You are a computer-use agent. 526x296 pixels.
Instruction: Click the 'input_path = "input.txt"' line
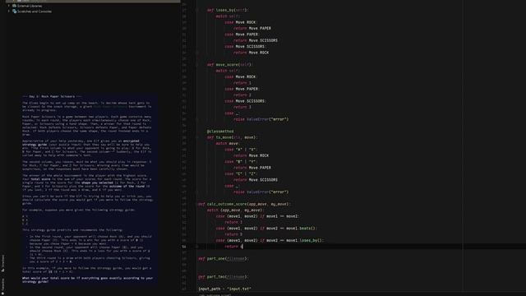224,289
